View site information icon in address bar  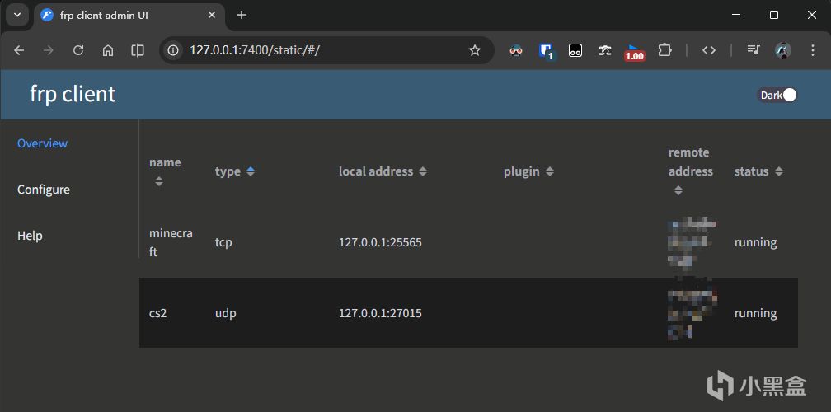[173, 50]
